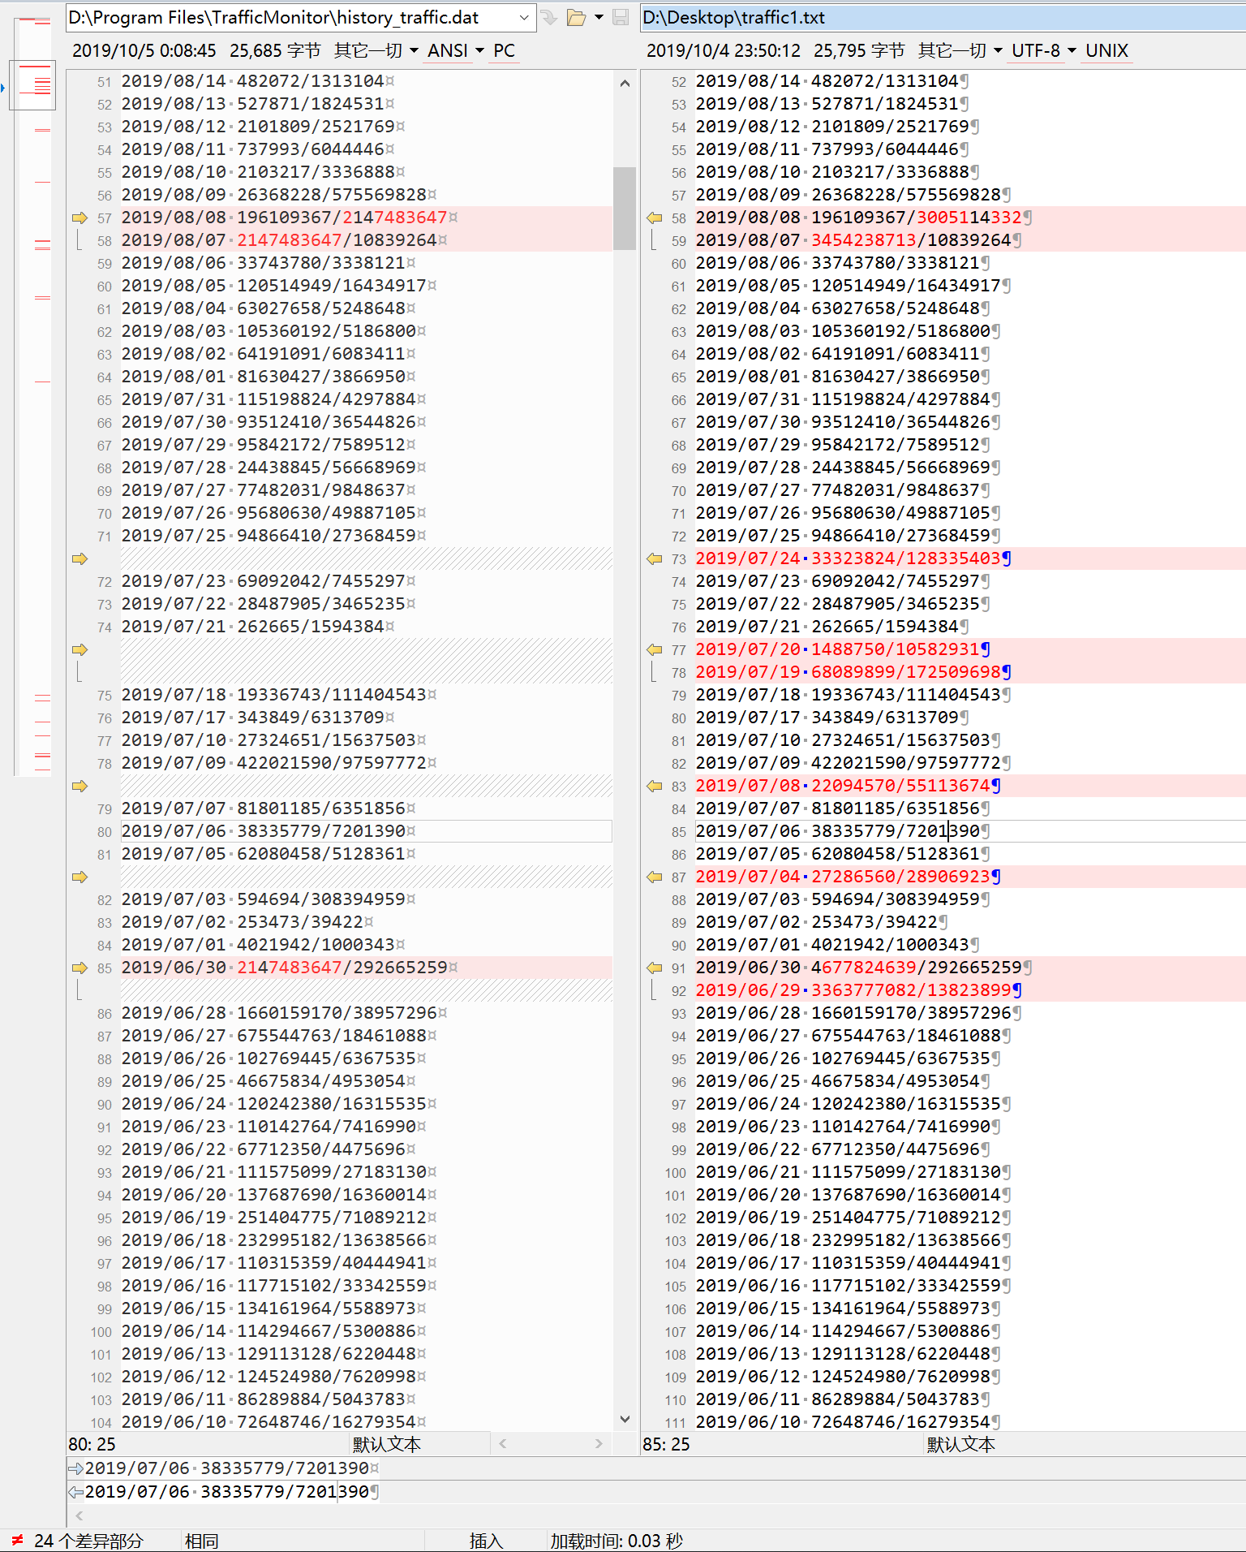Click the left pane vertical scrollbar thumb
This screenshot has height=1552, width=1246.
pyautogui.click(x=625, y=208)
